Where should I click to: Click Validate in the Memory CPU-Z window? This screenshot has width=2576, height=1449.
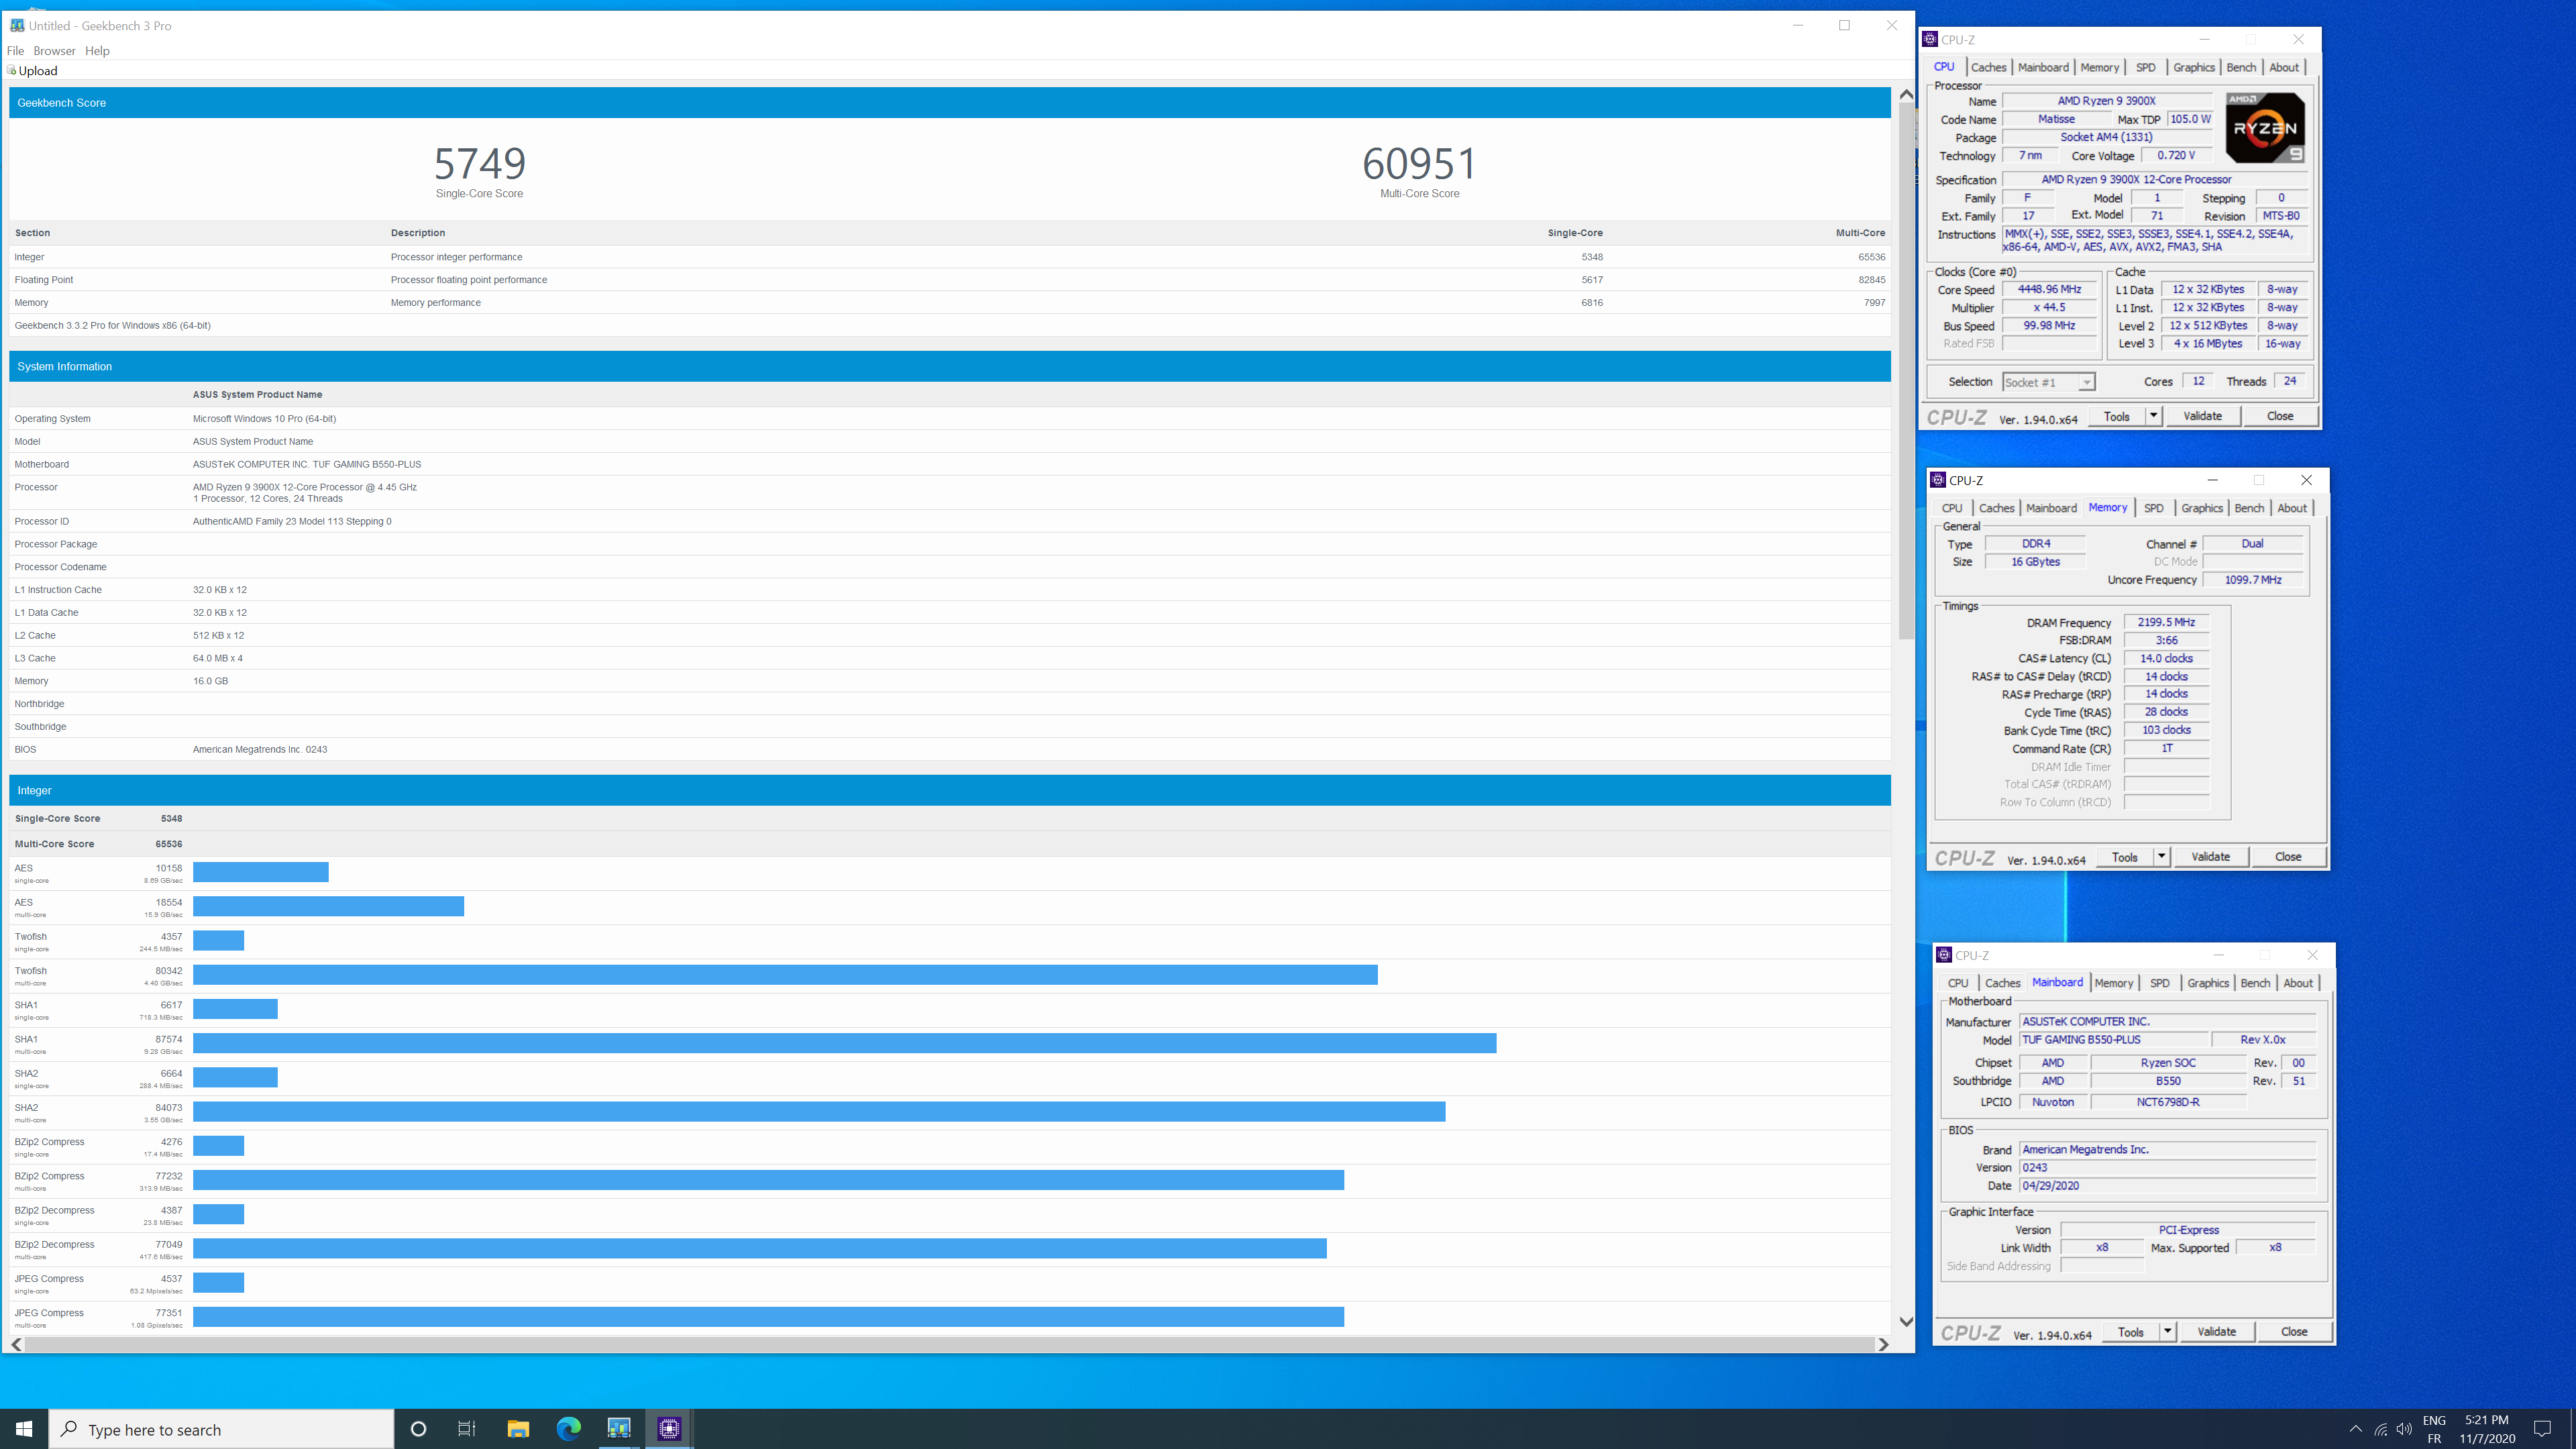2210,857
